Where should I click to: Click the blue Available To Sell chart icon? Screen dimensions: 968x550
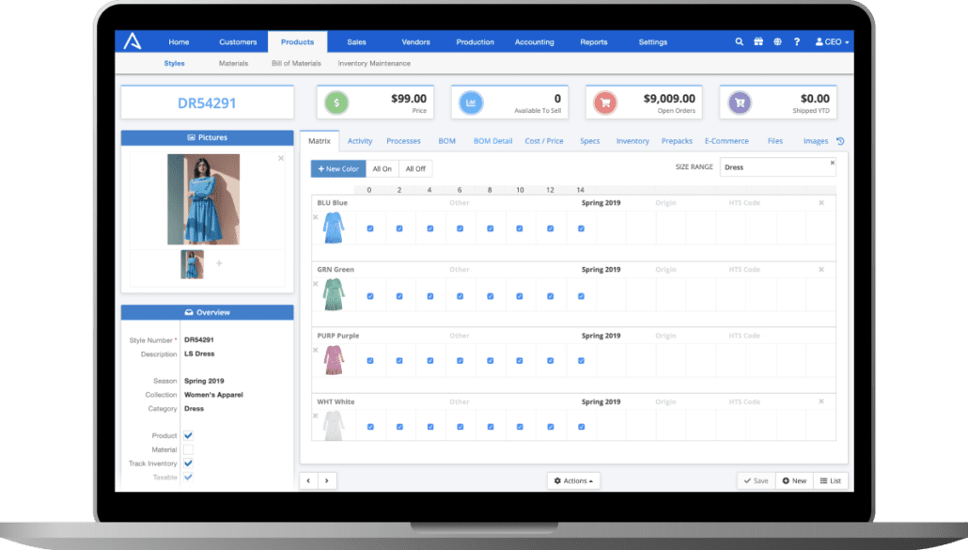coord(471,102)
